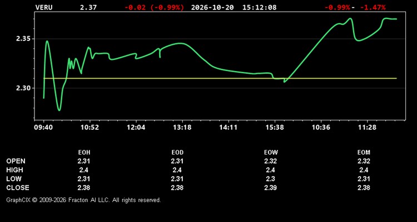Click the timestamp 15:12:08
The width and height of the screenshot is (417, 222).
(259, 7)
